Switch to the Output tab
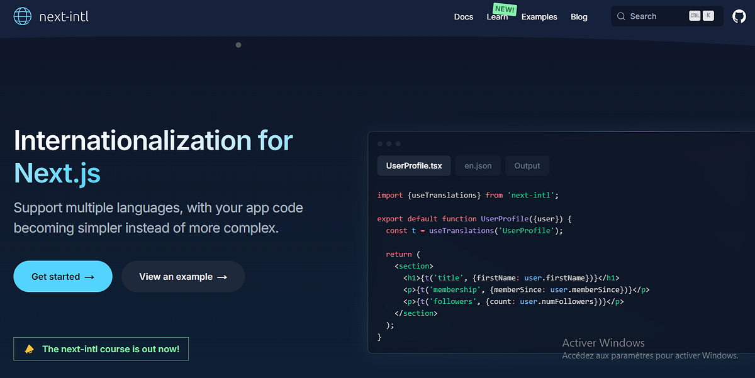The image size is (755, 378). 527,165
